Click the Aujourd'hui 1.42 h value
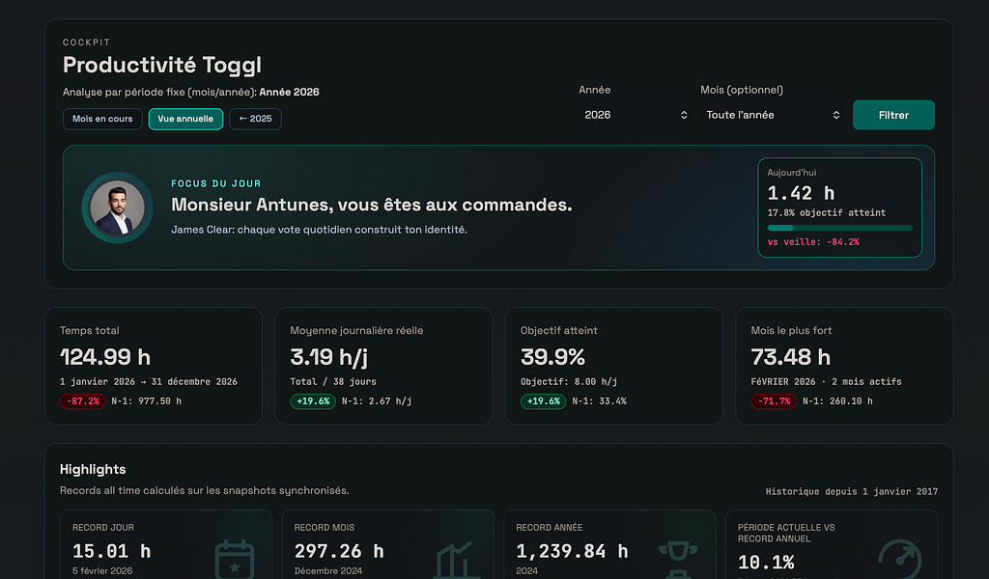This screenshot has width=989, height=579. point(801,193)
